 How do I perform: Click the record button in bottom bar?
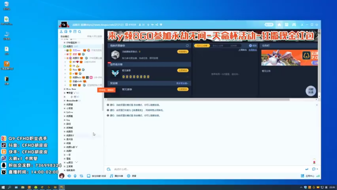pos(128,176)
